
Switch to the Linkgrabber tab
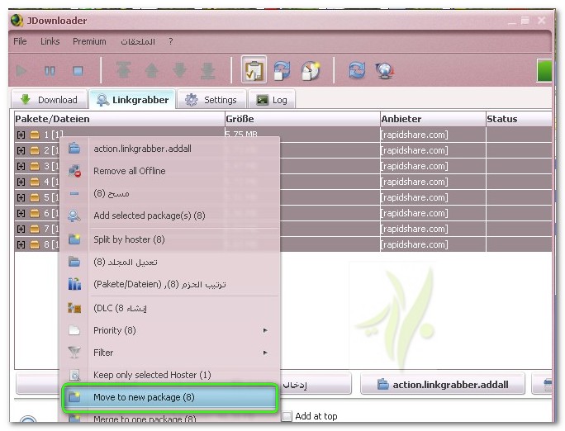click(133, 99)
